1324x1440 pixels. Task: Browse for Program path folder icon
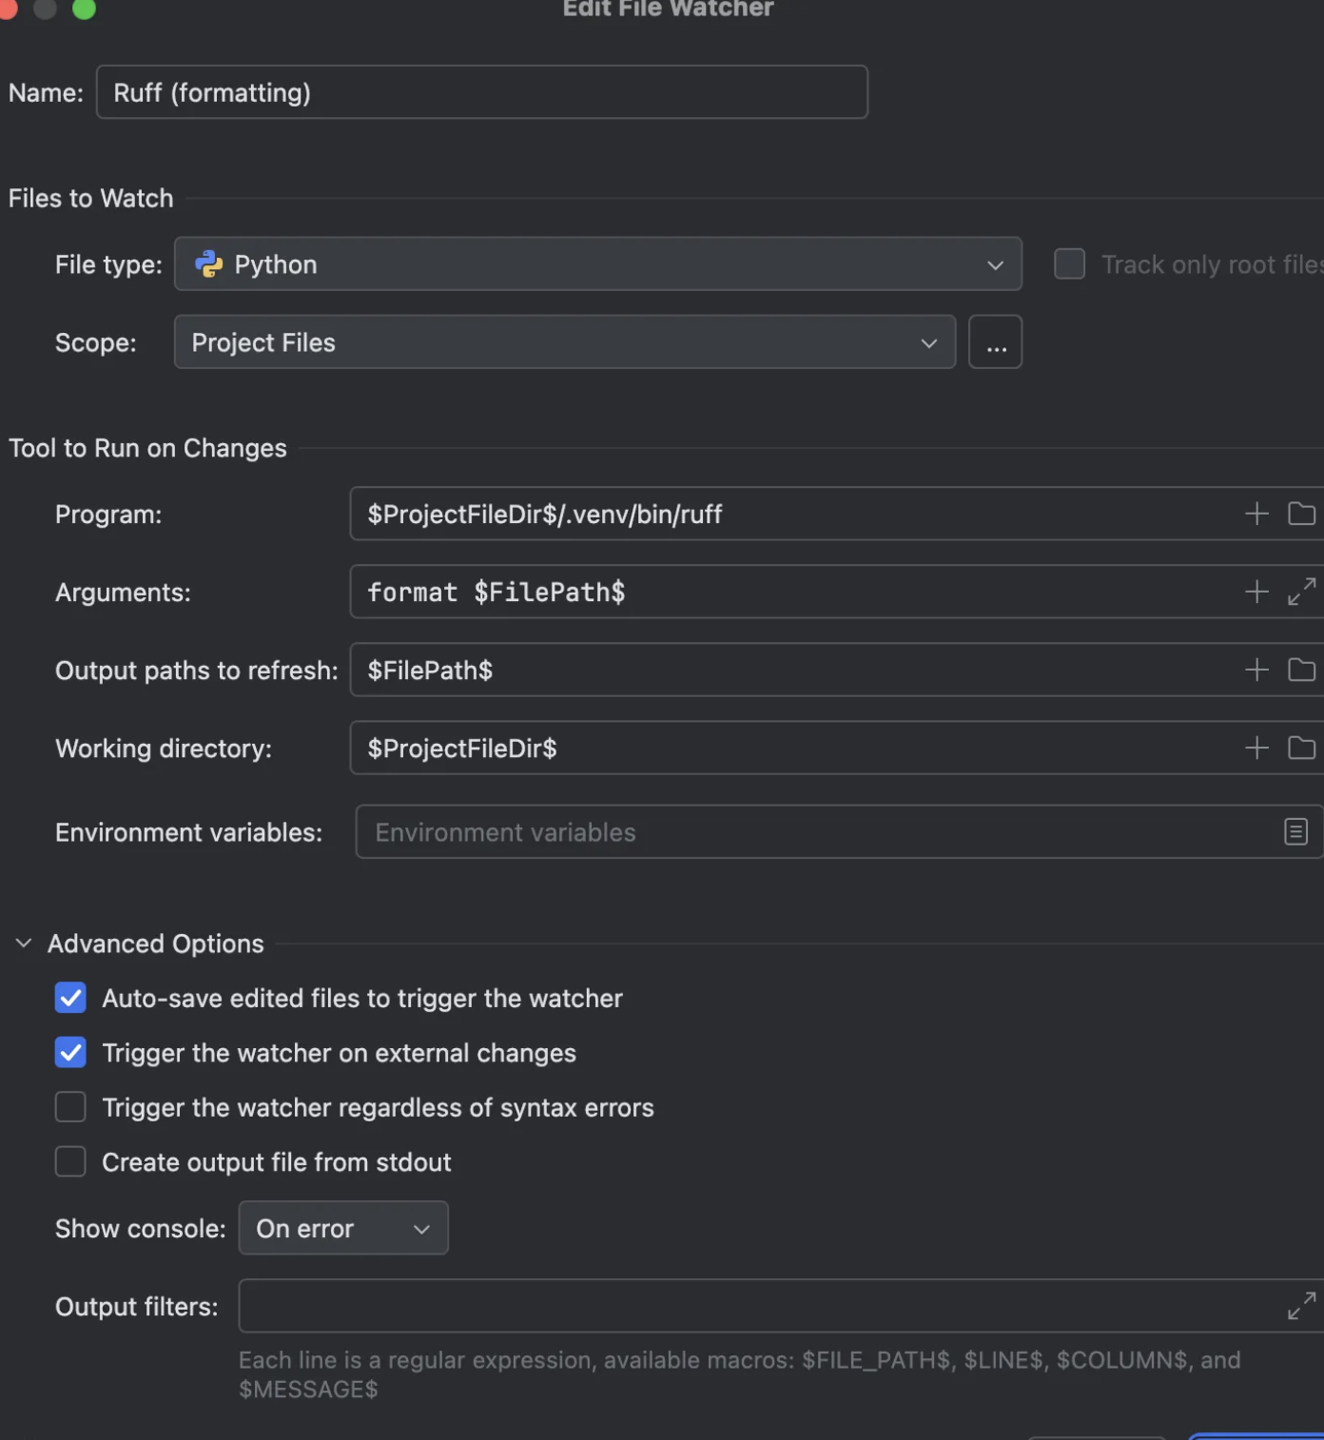1301,514
